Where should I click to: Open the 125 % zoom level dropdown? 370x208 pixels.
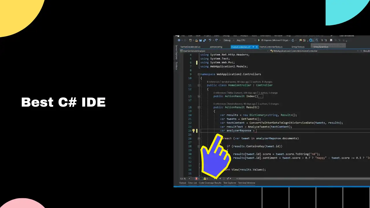pos(184,179)
